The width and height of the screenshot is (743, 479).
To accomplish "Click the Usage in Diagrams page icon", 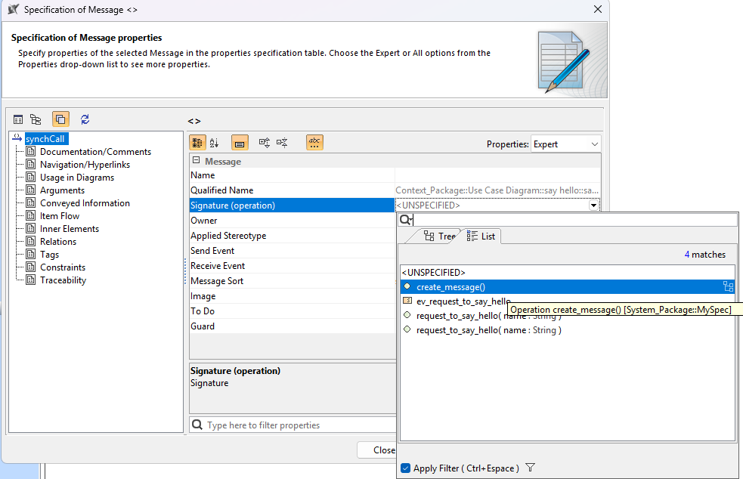I will [31, 177].
